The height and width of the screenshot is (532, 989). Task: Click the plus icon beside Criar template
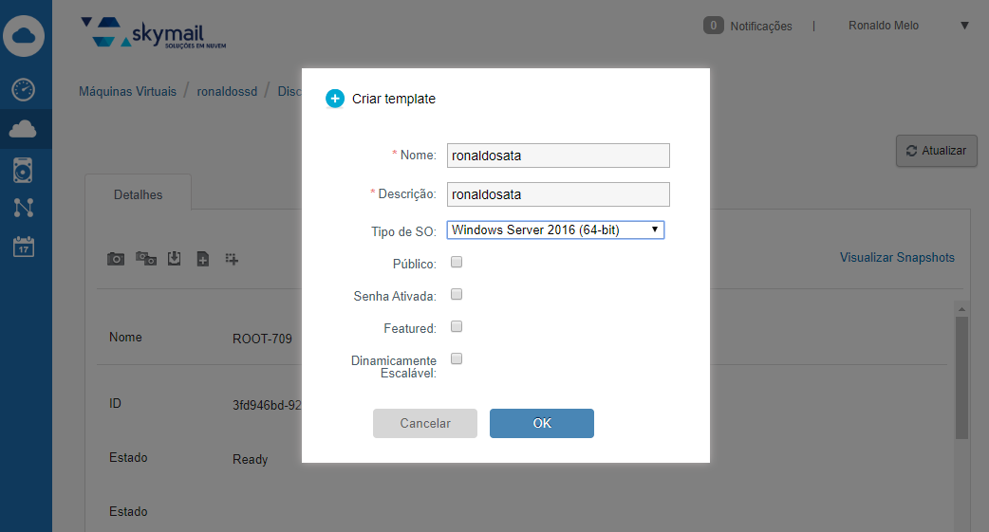[334, 99]
